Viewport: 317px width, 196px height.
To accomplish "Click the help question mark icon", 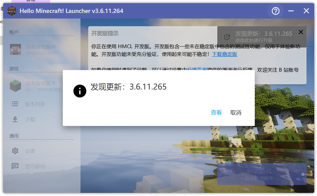I will coord(276,11).
